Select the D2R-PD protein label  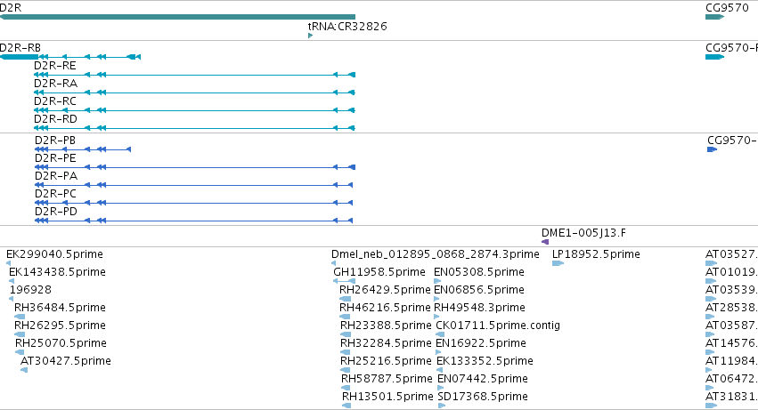(x=56, y=212)
